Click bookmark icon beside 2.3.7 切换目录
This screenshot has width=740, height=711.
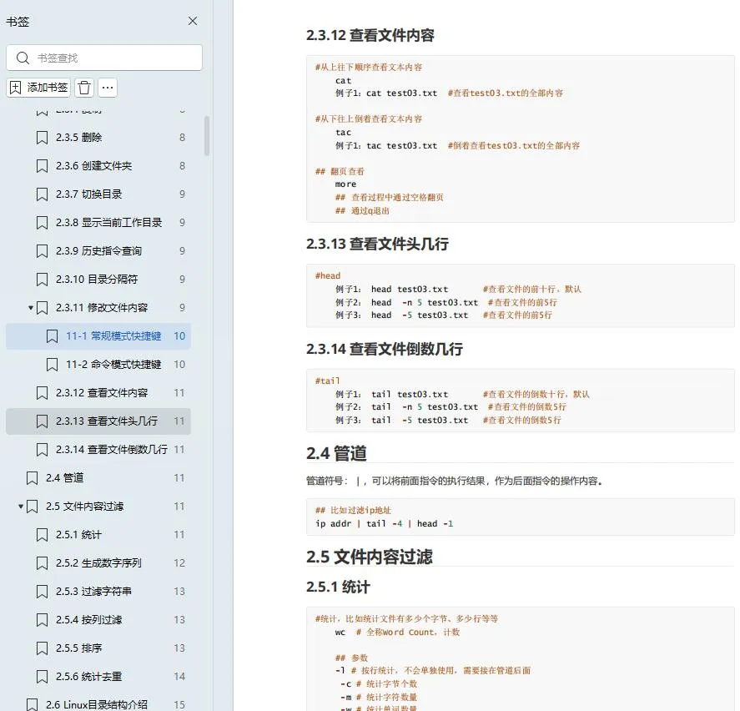pyautogui.click(x=42, y=194)
